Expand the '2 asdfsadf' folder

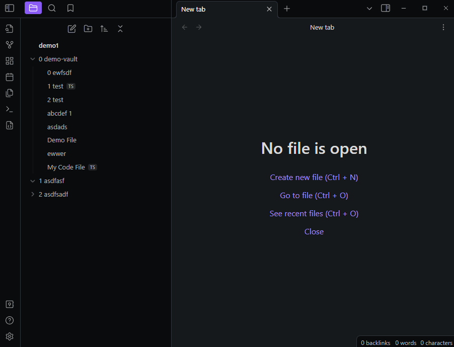(32, 194)
